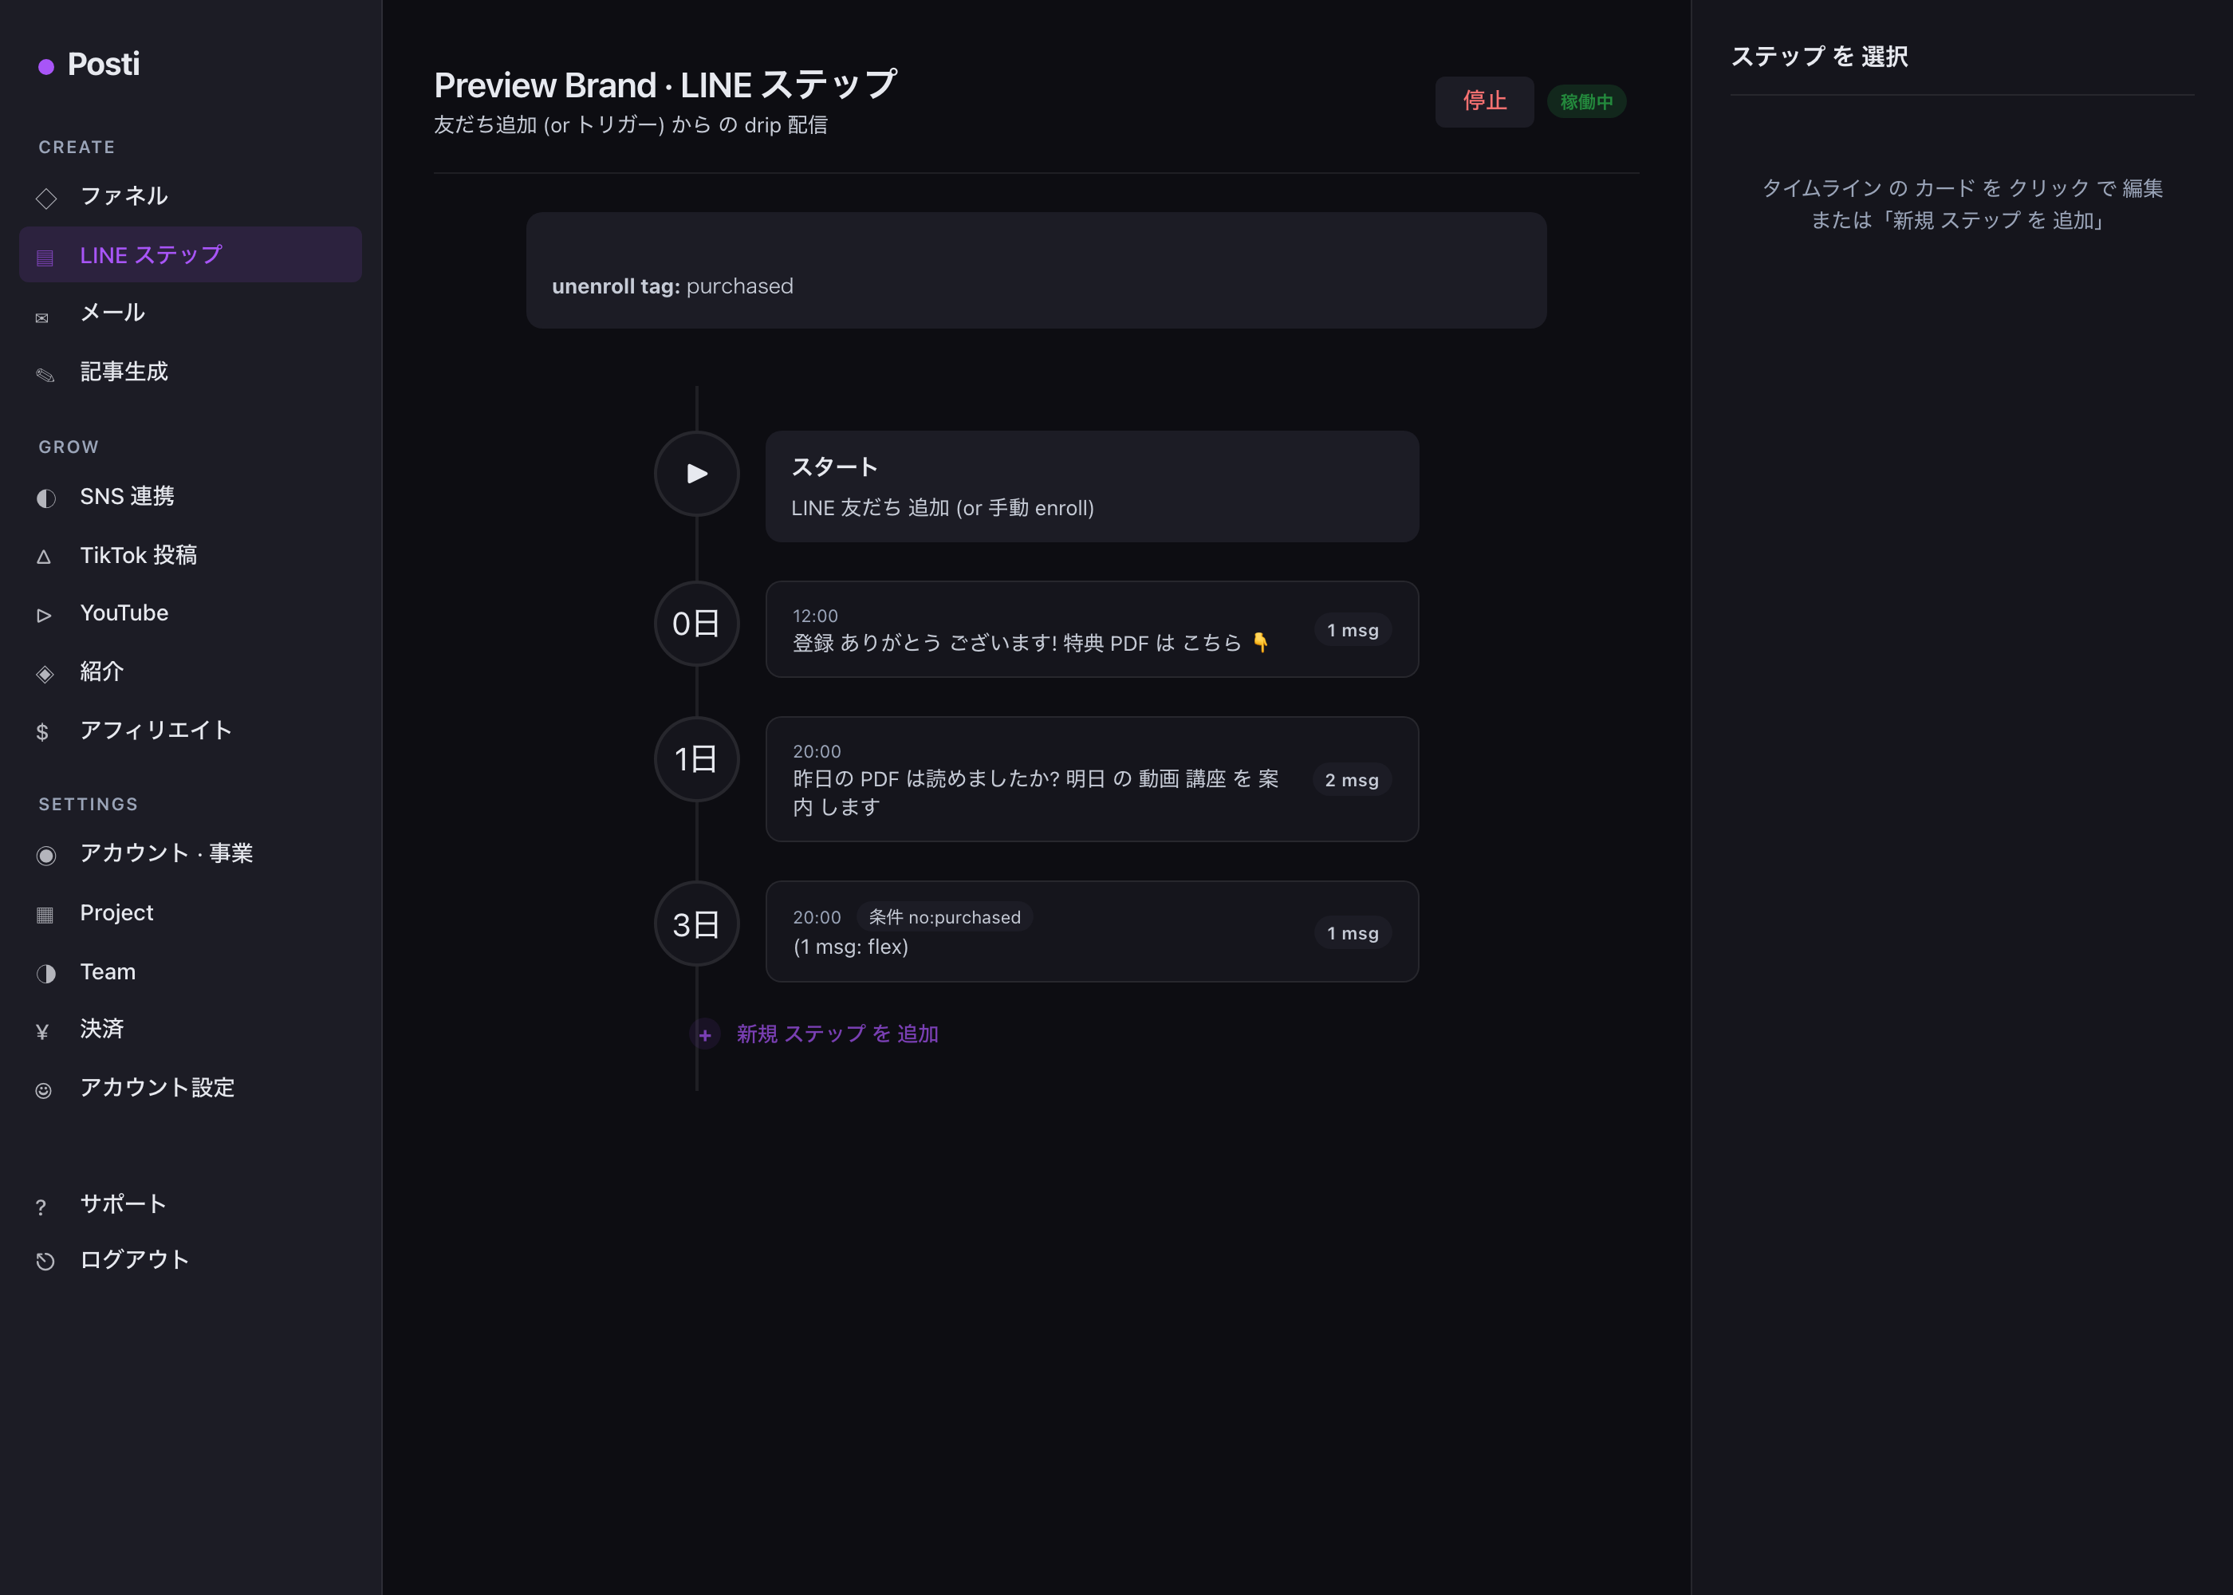Click the 紹介 diamond icon
Image resolution: width=2233 pixels, height=1595 pixels.
click(x=45, y=673)
